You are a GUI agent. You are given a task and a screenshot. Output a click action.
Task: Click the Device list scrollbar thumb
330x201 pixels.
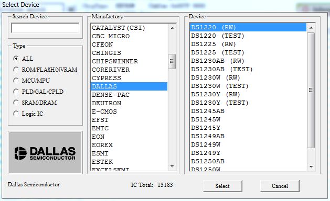[x=311, y=91]
